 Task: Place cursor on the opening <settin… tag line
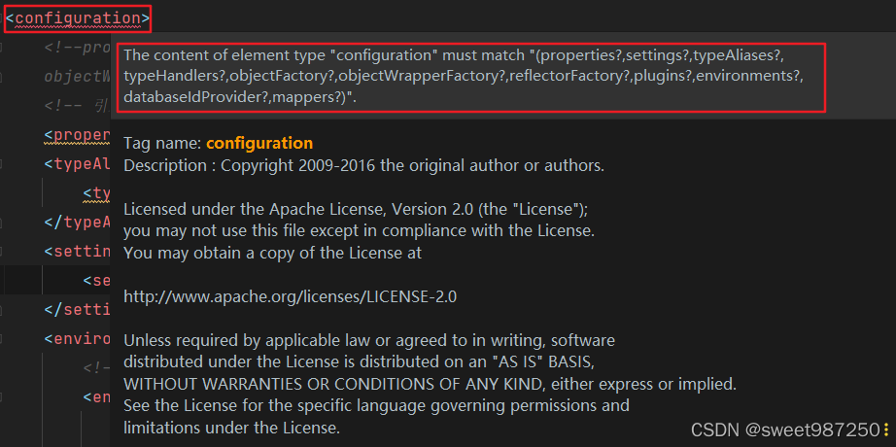77,252
